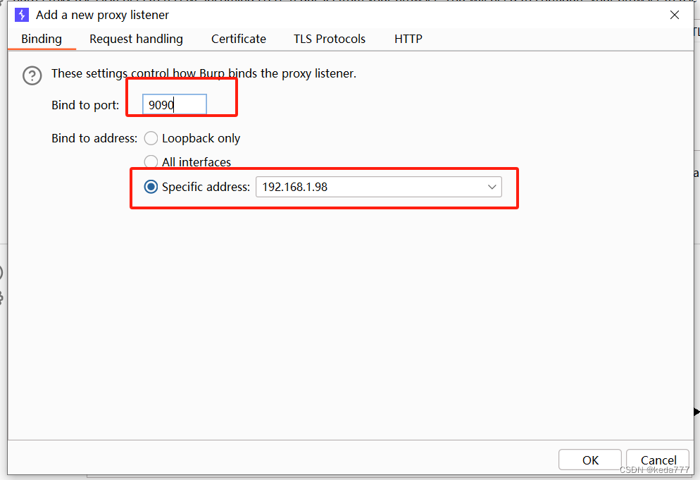
Task: Switch to the TLS Protocols tab
Action: click(330, 39)
